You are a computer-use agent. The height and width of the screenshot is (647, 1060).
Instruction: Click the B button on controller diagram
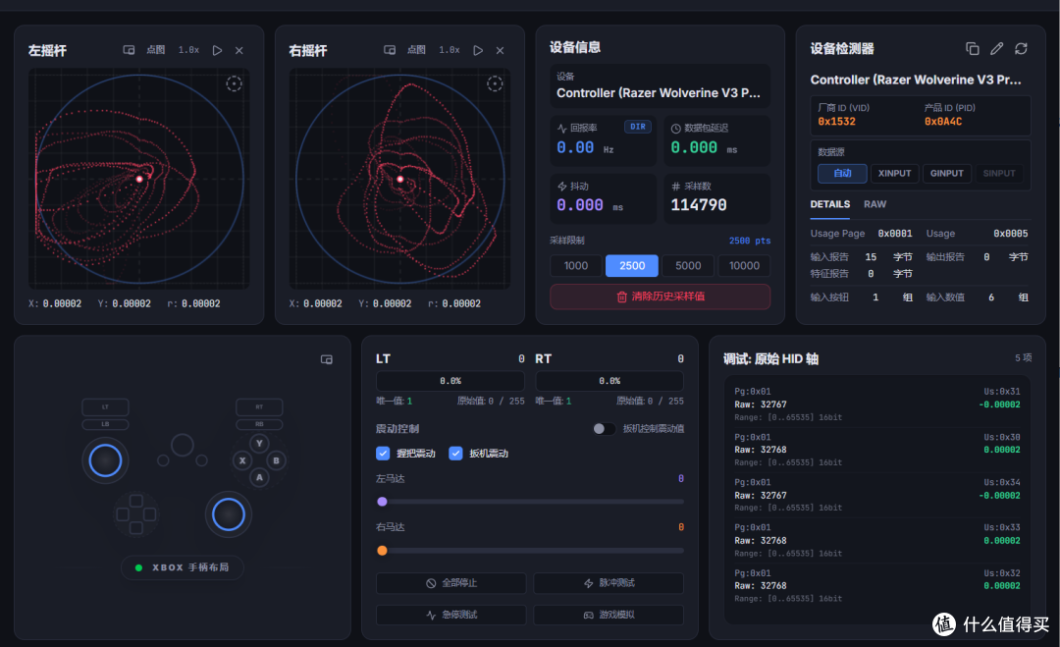click(x=277, y=460)
